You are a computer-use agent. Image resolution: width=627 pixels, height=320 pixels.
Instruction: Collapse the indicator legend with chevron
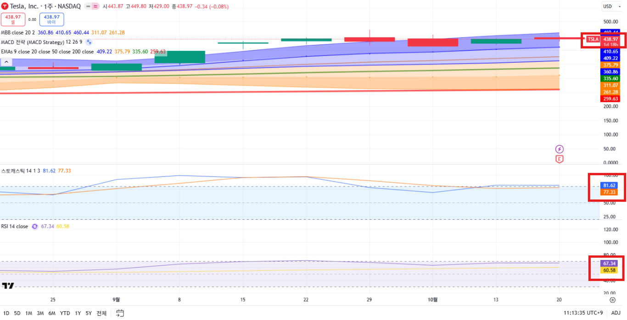point(6,61)
